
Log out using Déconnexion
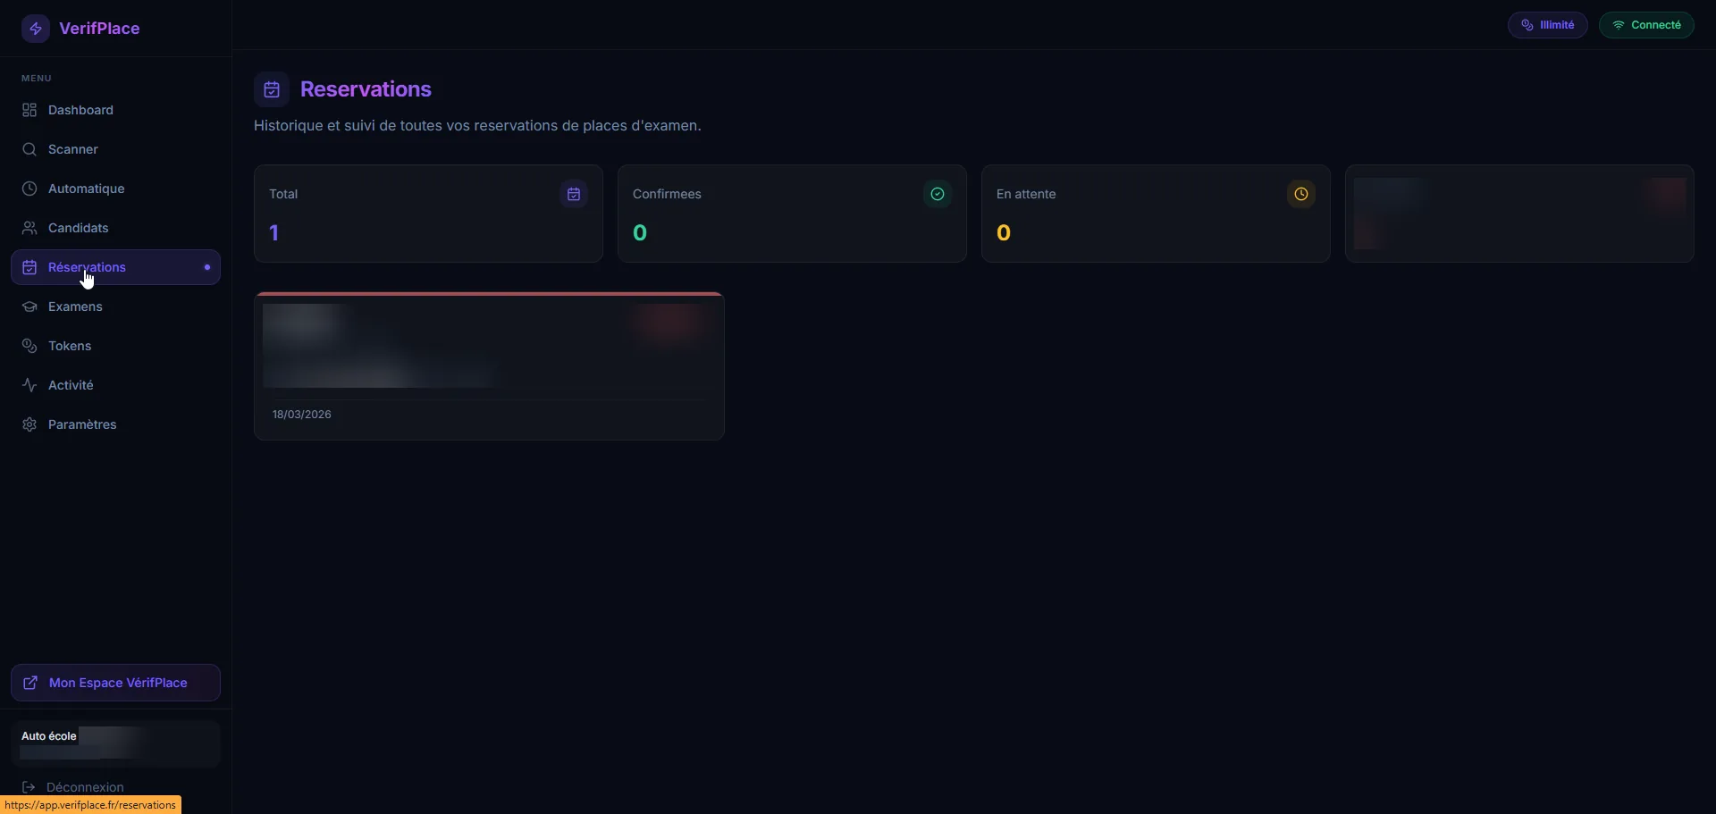[x=84, y=787]
